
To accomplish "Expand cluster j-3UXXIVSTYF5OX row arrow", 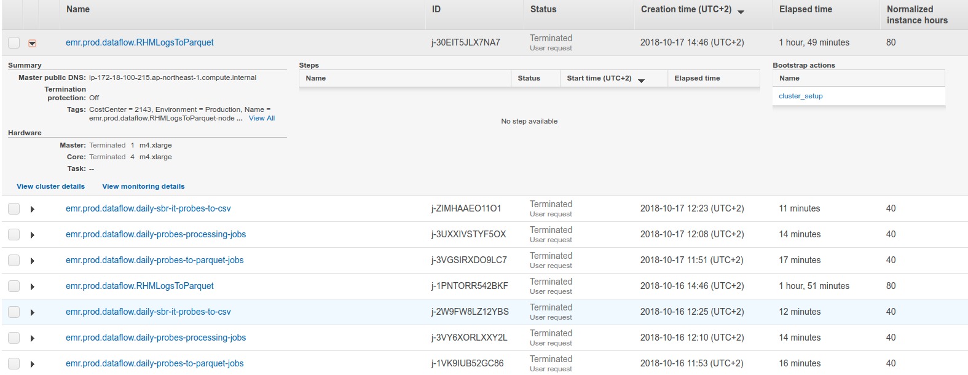I will [33, 235].
